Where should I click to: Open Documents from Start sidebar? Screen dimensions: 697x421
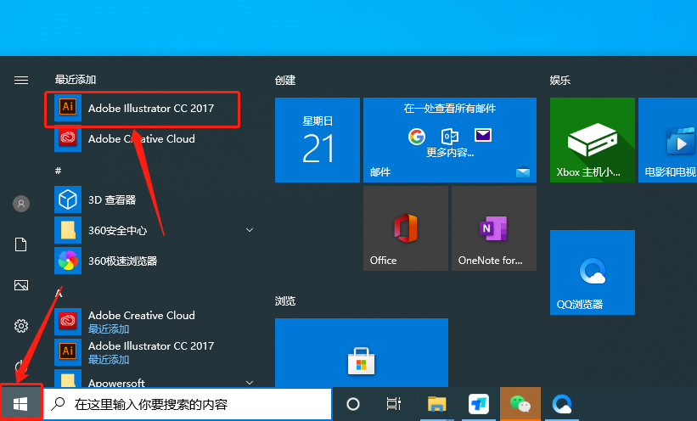pyautogui.click(x=21, y=244)
